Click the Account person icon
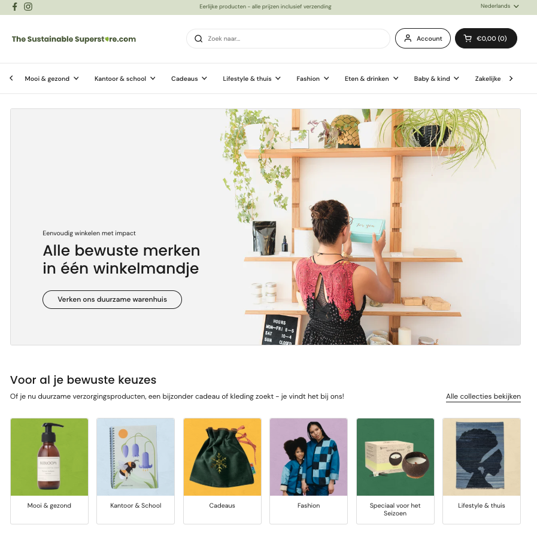537x537 pixels. (x=408, y=38)
